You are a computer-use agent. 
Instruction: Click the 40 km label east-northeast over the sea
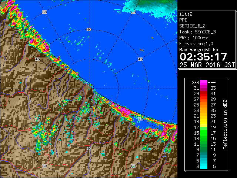140,59
